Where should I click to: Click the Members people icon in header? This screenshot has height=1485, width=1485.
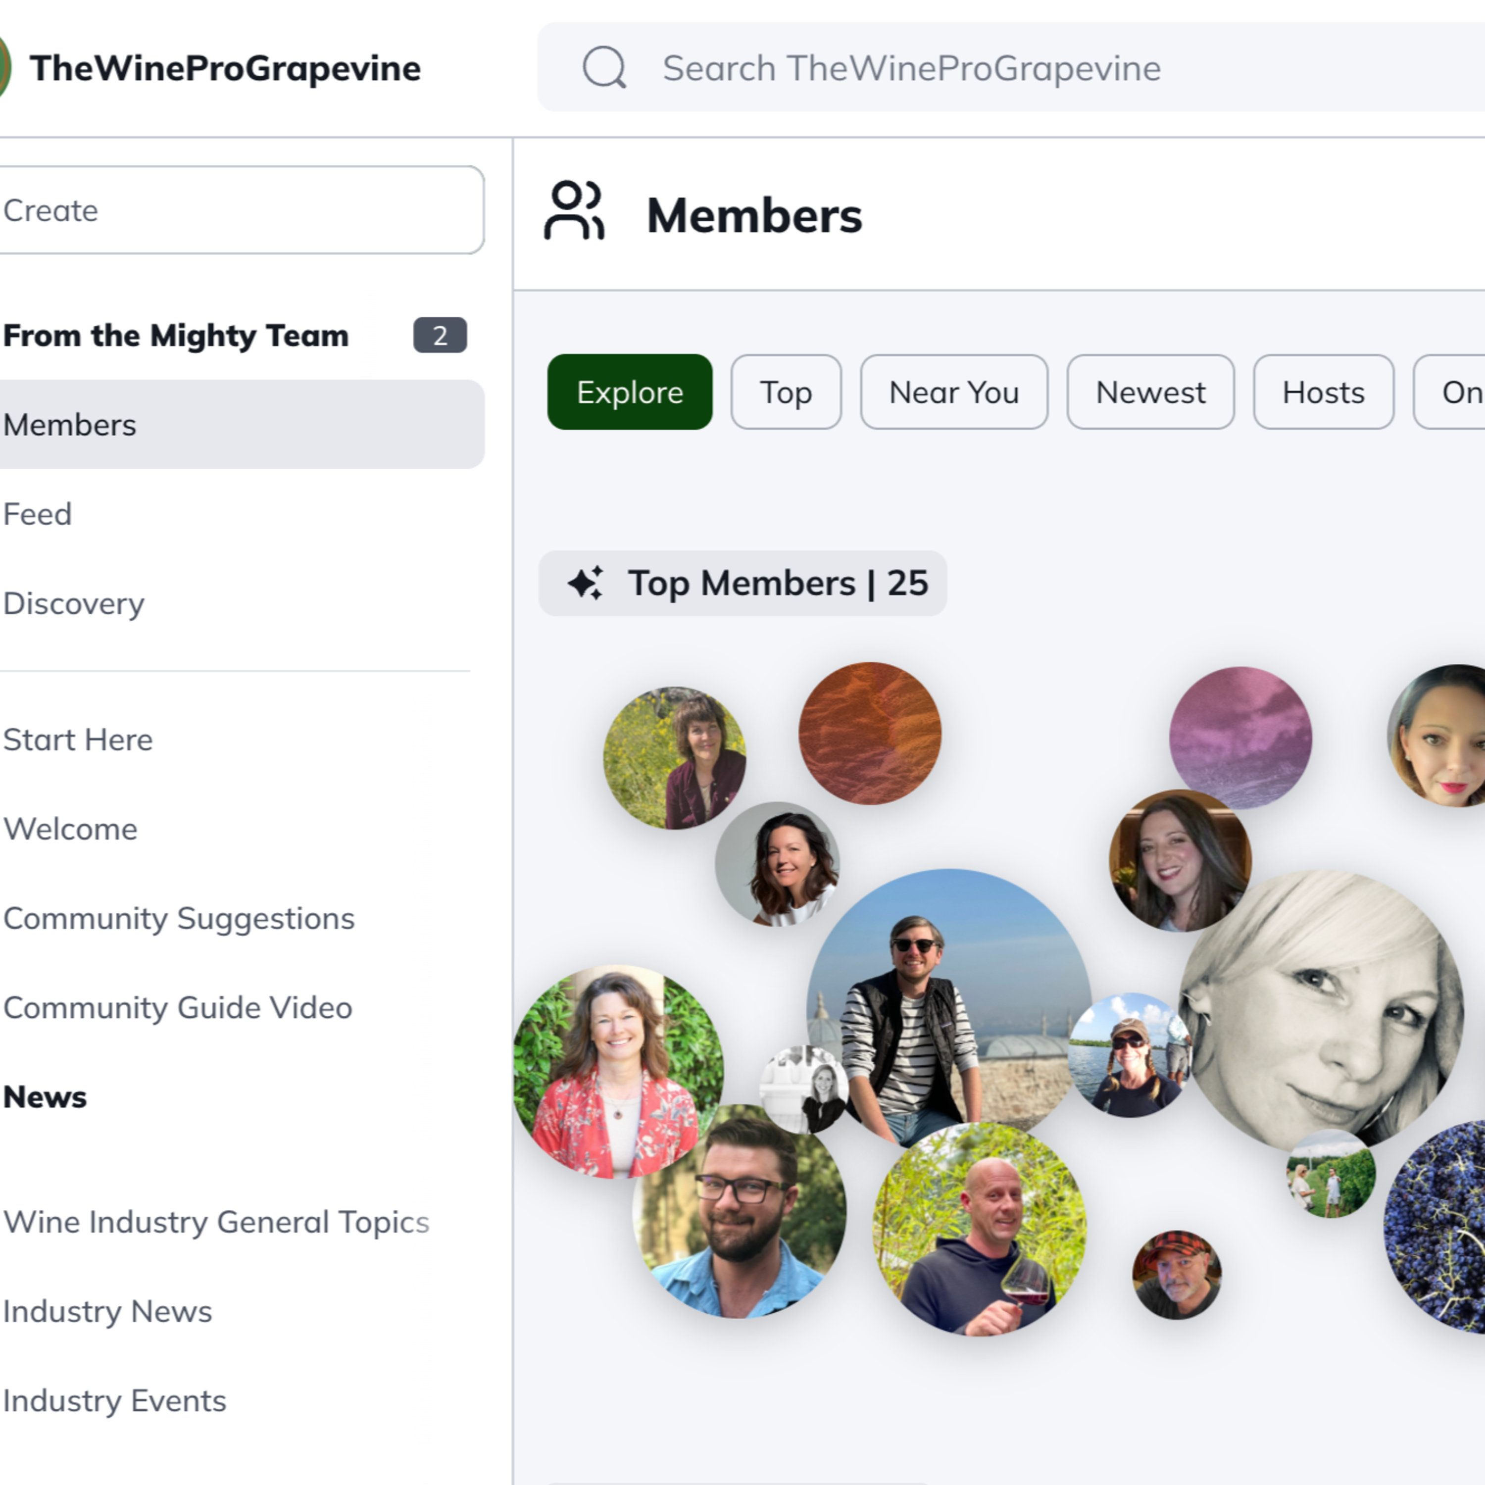(574, 210)
